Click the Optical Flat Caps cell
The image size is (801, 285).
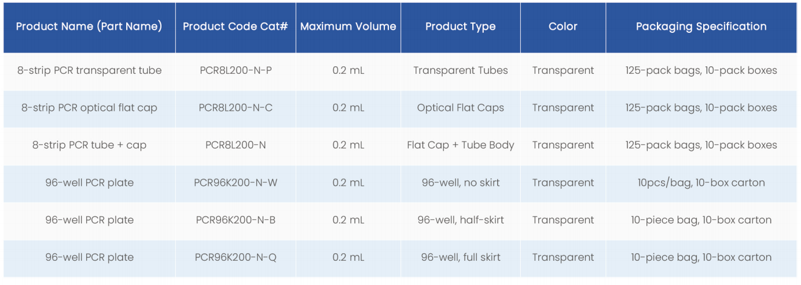pyautogui.click(x=460, y=108)
